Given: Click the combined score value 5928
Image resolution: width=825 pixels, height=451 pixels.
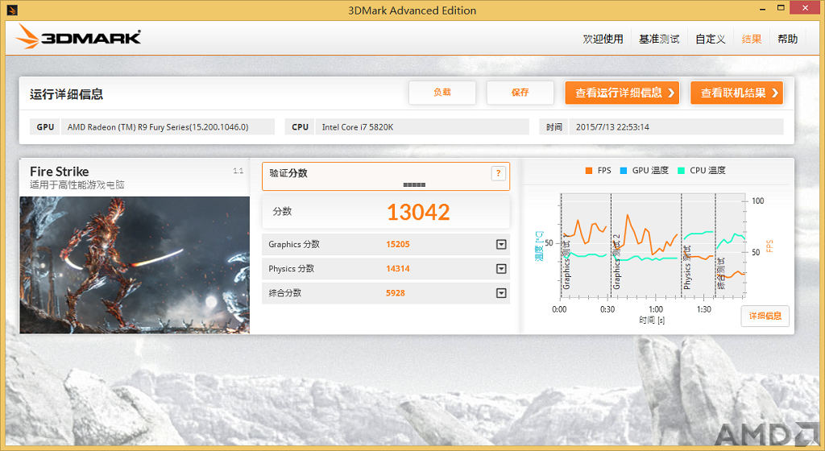Looking at the screenshot, I should coord(395,293).
